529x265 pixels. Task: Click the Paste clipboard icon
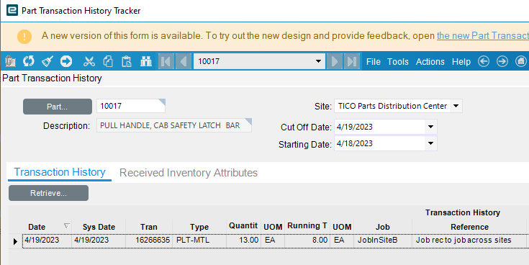point(127,61)
